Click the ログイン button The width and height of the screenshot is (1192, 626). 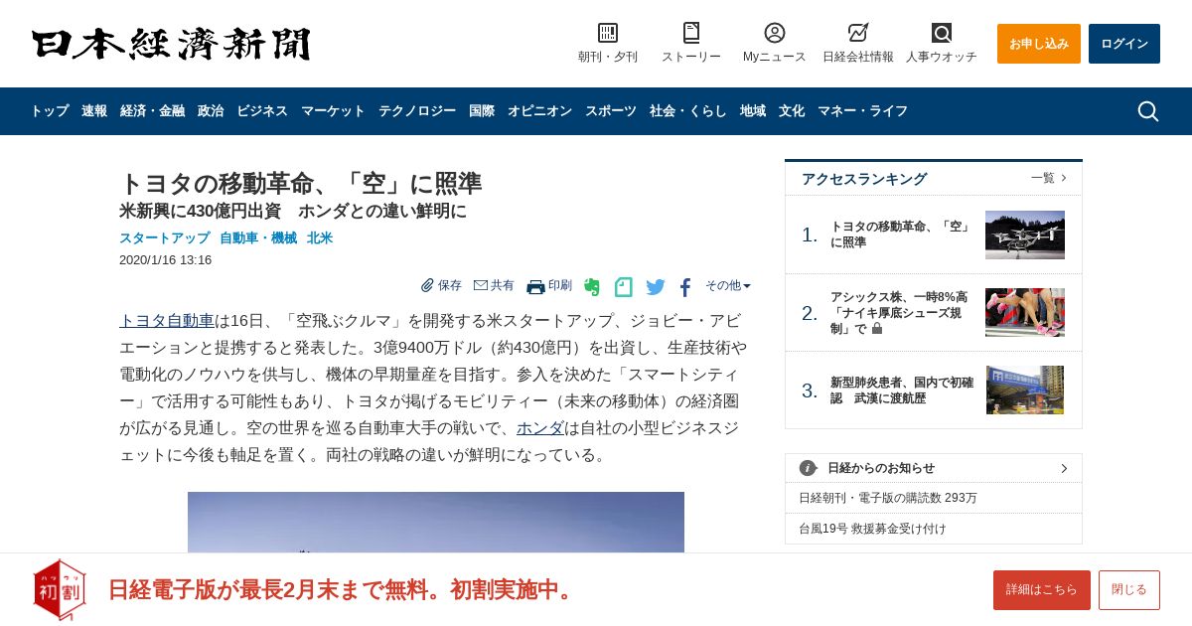click(1124, 44)
